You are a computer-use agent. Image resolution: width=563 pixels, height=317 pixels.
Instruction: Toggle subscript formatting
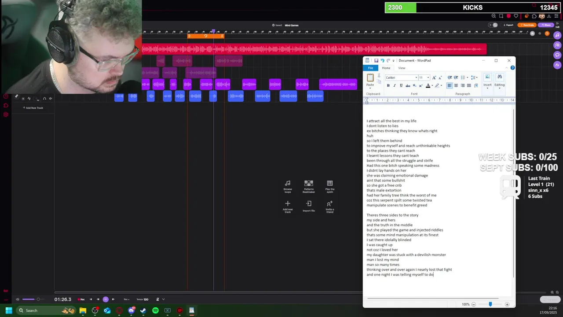414,85
